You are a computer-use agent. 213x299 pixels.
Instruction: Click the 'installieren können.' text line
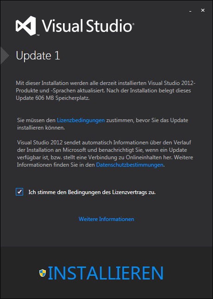41,128
